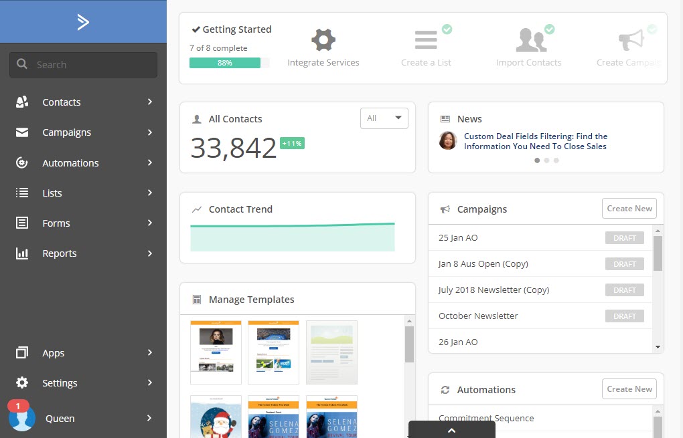The height and width of the screenshot is (438, 683).
Task: Click the 88% Getting Started progress bar
Action: [225, 63]
